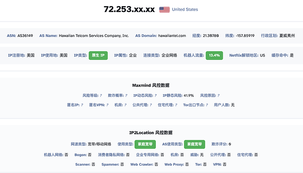Click the question mark beside IP动态风险

(x=155, y=96)
